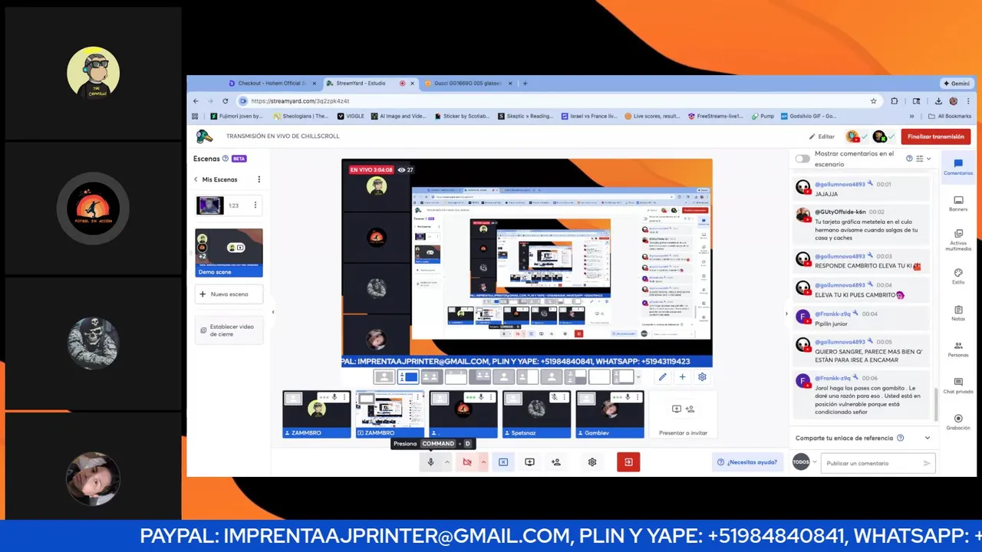Open layout settings gear icon

[702, 377]
